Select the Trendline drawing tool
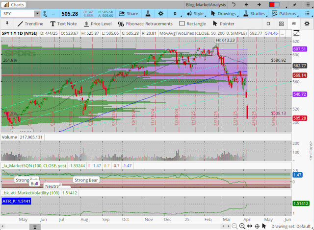This screenshot has width=314, height=230. click(30, 24)
